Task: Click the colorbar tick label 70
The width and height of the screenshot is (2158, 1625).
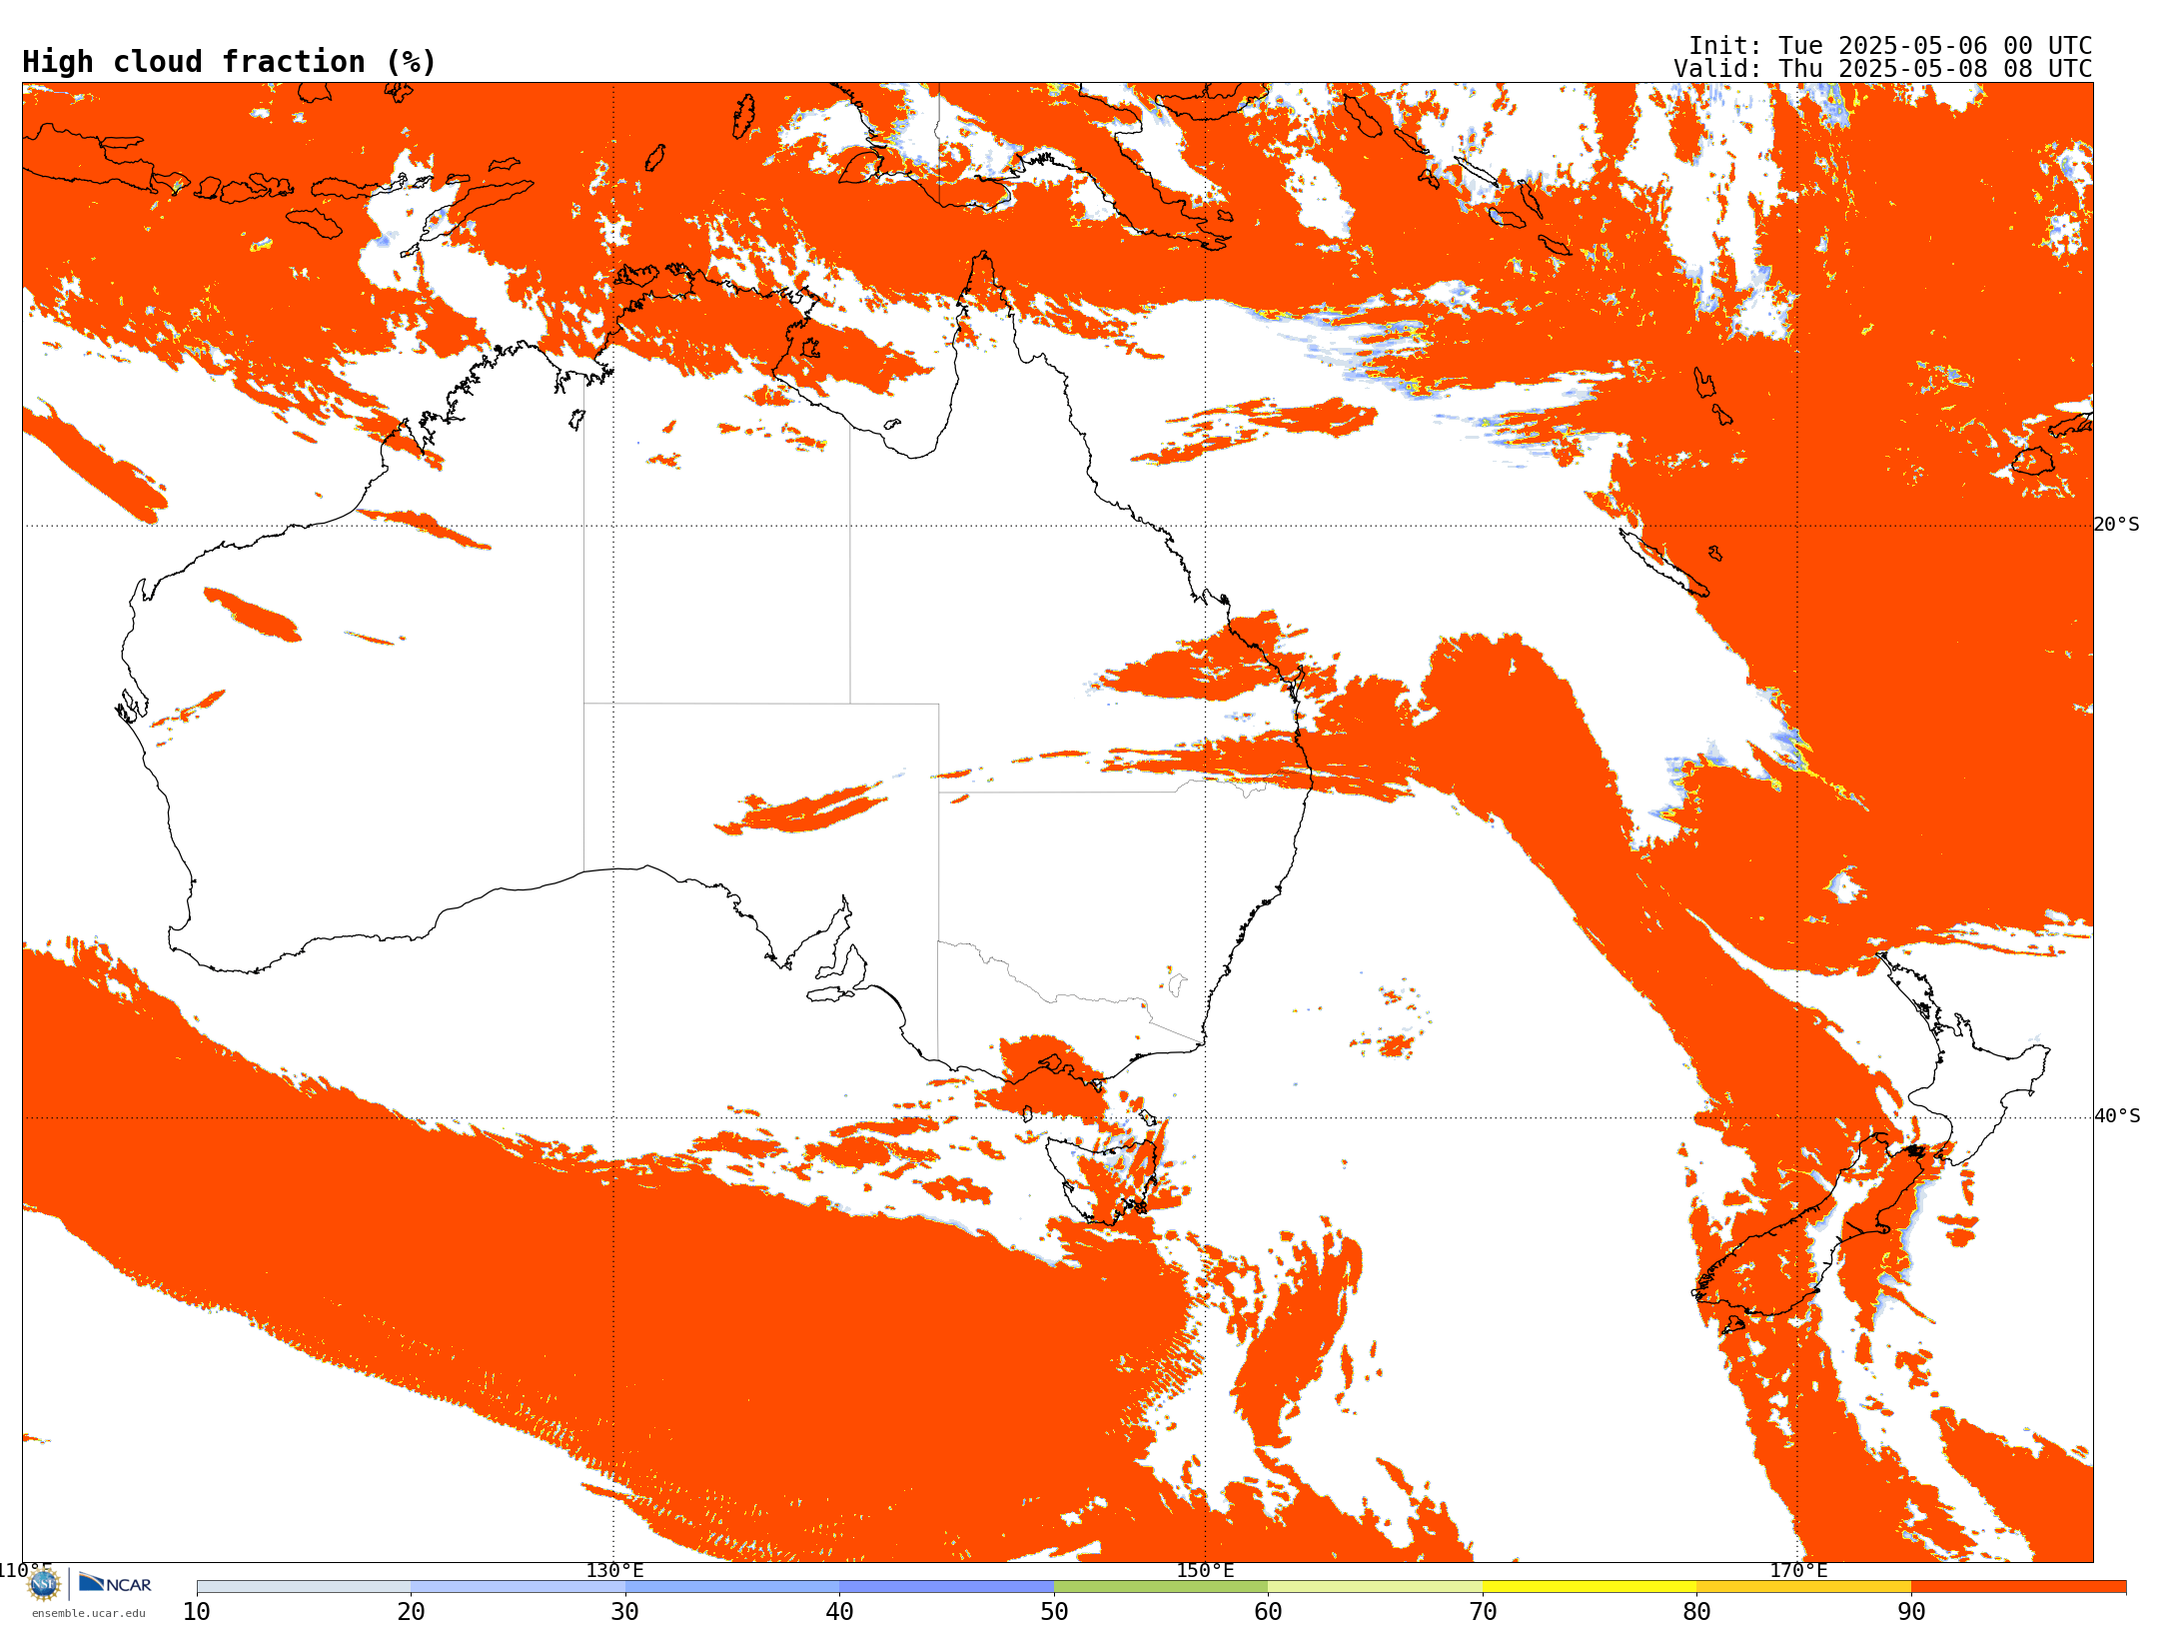Action: tap(1483, 1611)
